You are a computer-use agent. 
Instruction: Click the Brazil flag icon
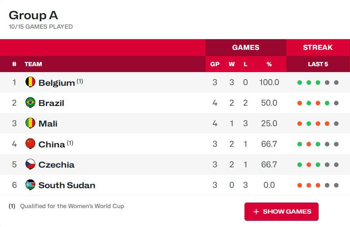pyautogui.click(x=30, y=103)
